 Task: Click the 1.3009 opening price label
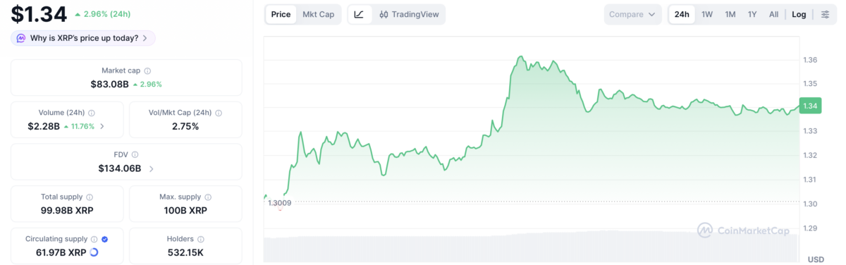click(279, 203)
